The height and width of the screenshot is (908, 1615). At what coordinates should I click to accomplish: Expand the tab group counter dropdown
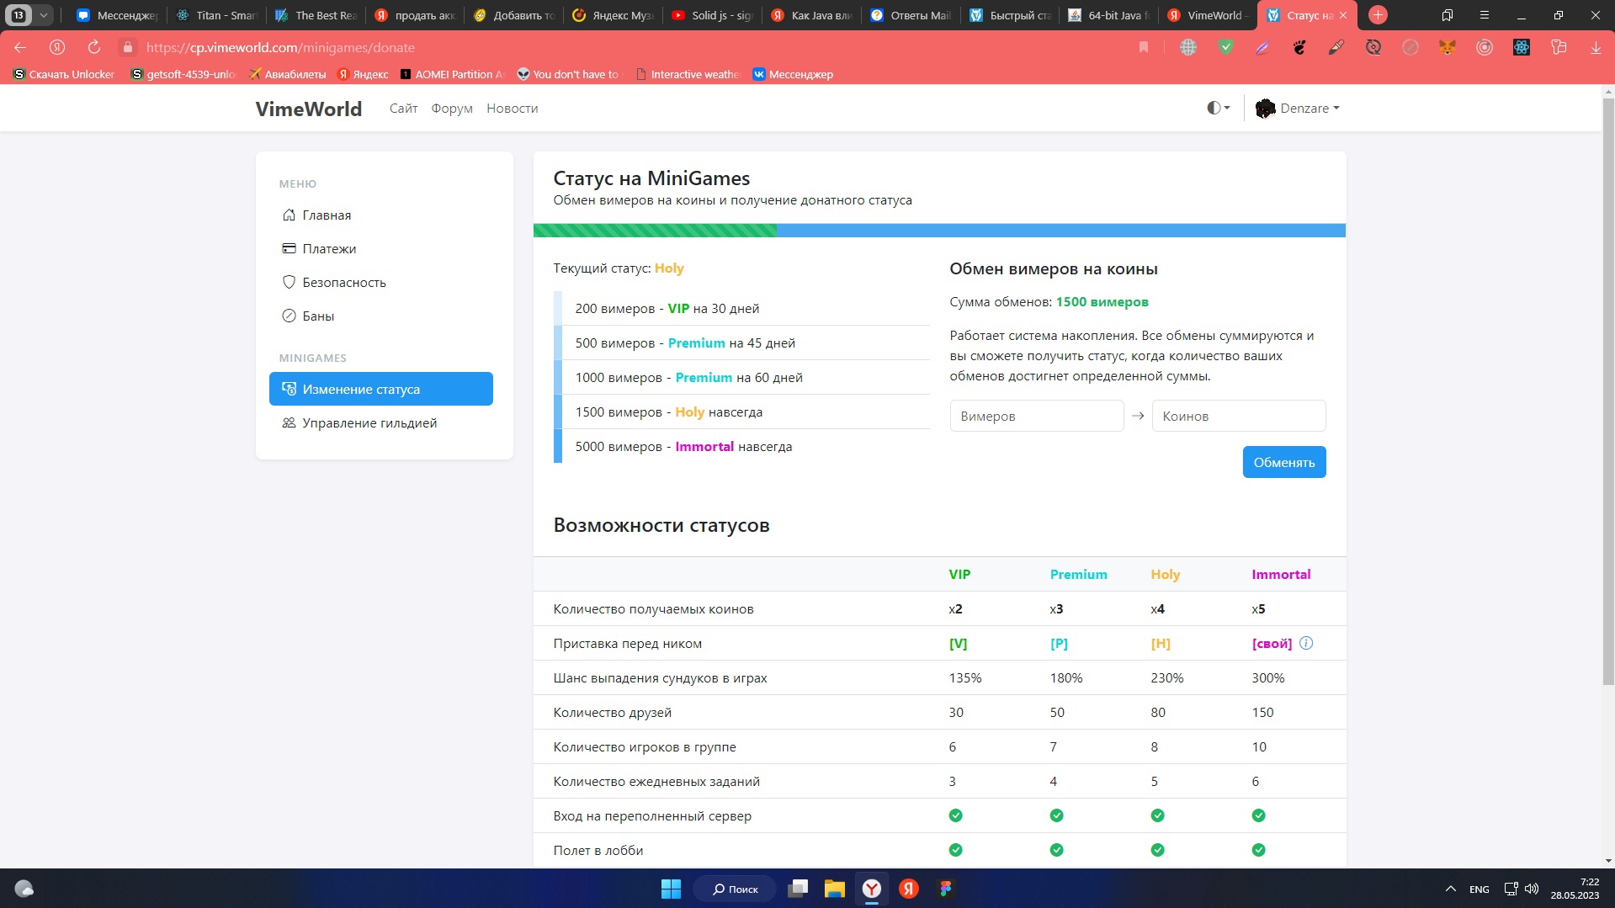click(x=44, y=15)
